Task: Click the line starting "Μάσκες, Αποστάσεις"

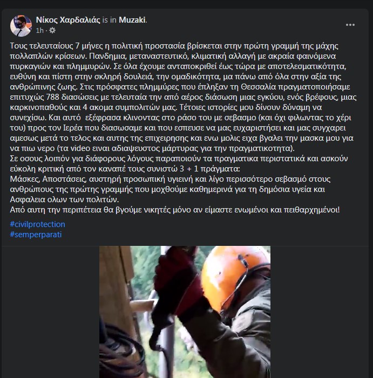Action: pyautogui.click(x=170, y=179)
